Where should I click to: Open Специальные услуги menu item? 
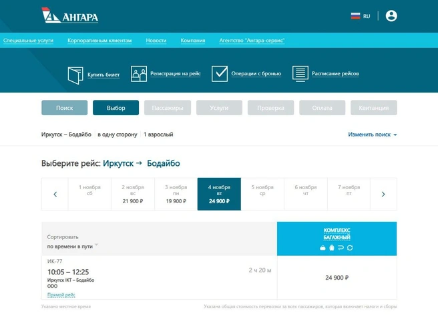(28, 41)
